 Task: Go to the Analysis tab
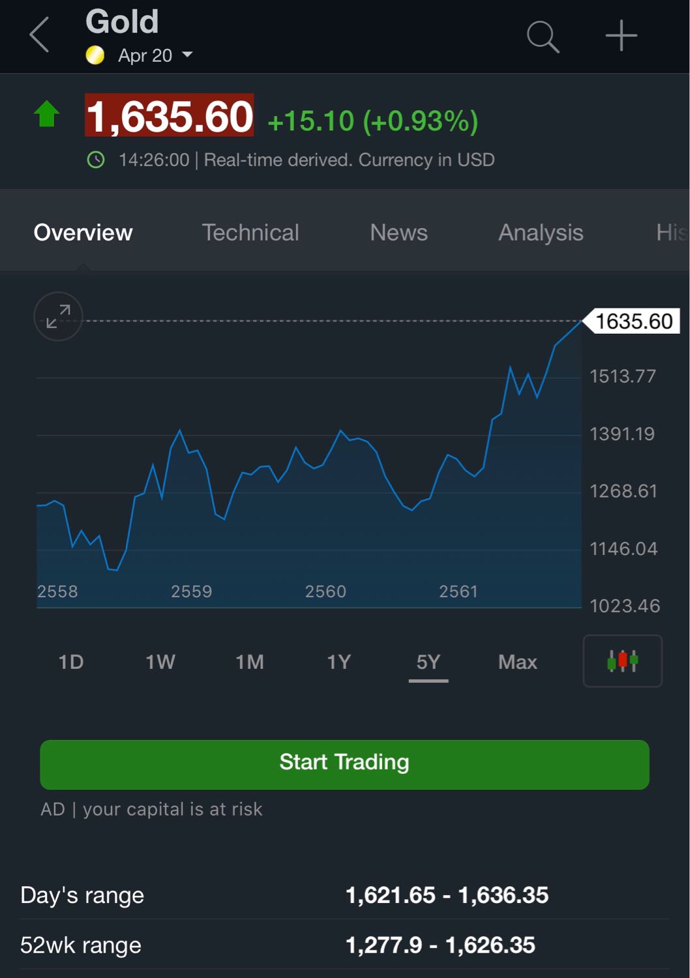[541, 233]
